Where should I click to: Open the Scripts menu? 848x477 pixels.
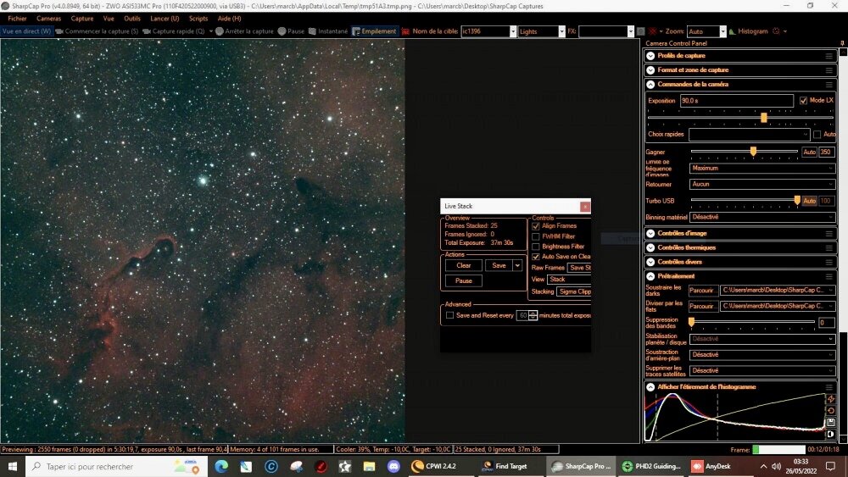(198, 19)
